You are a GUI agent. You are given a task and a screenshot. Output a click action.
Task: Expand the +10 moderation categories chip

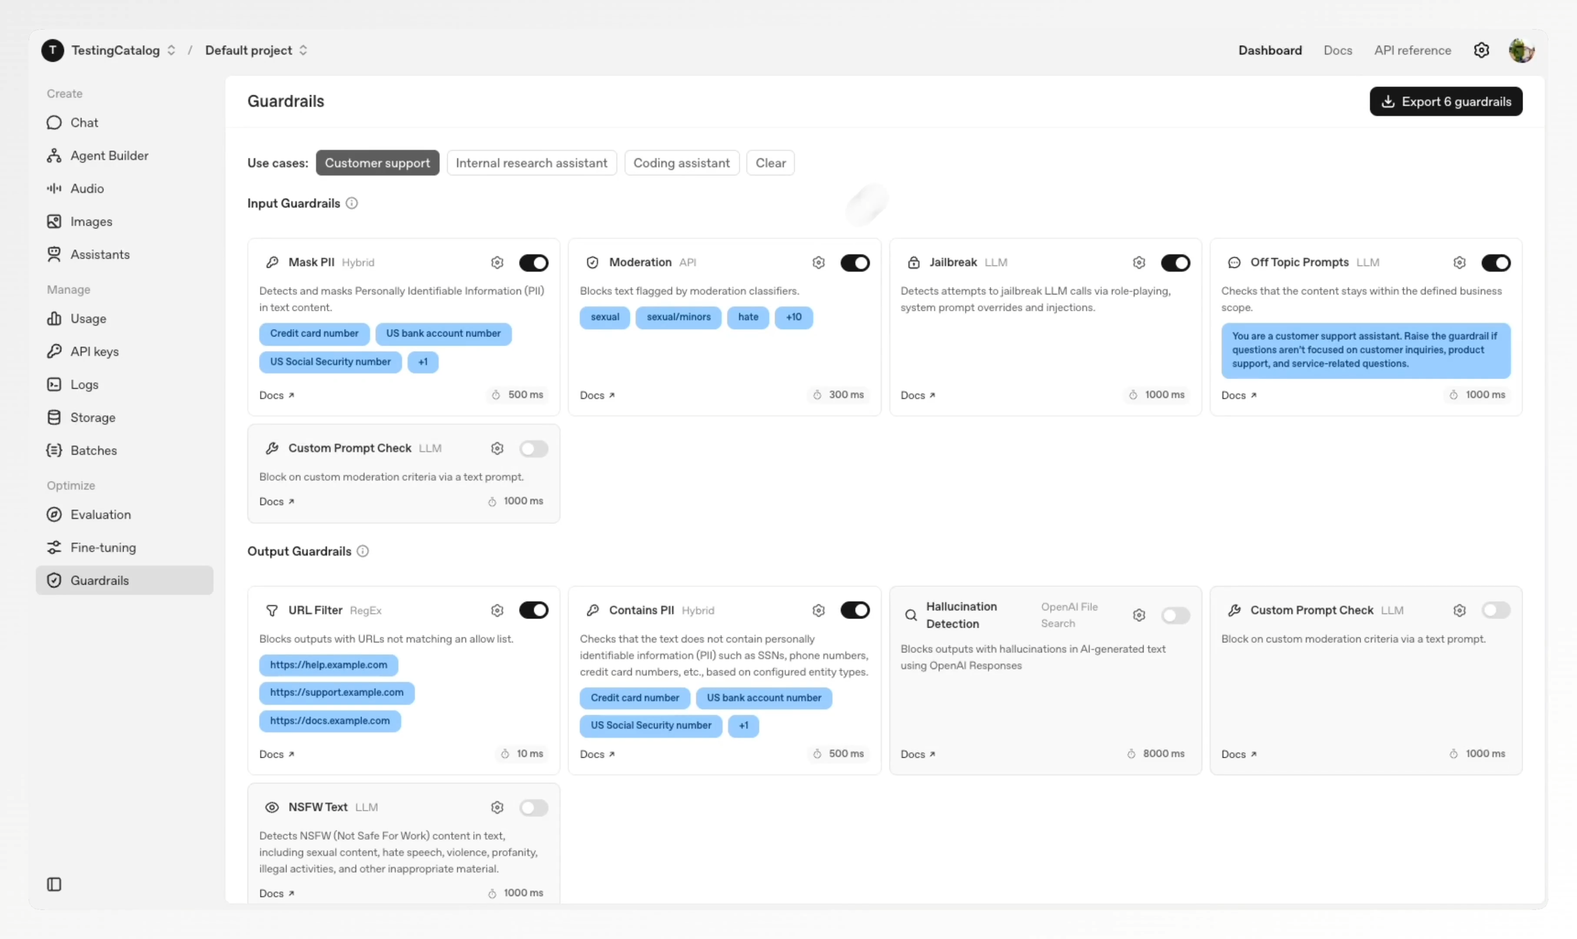793,317
